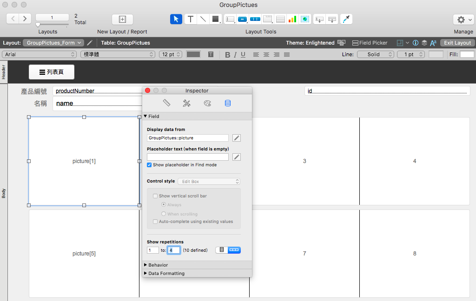Open the Inspector Position tab
The width and height of the screenshot is (476, 301).
pyautogui.click(x=167, y=103)
